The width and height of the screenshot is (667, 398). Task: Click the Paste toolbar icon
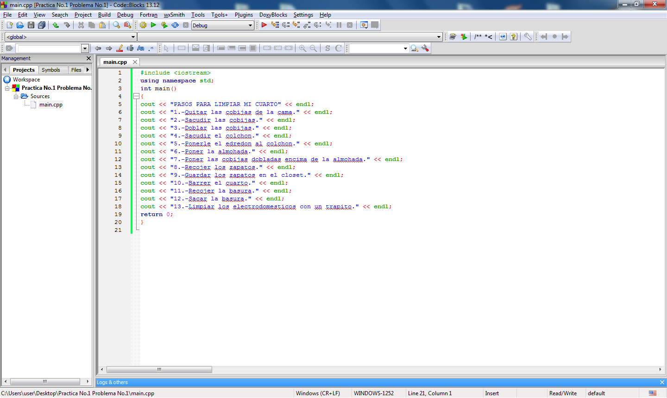(102, 25)
